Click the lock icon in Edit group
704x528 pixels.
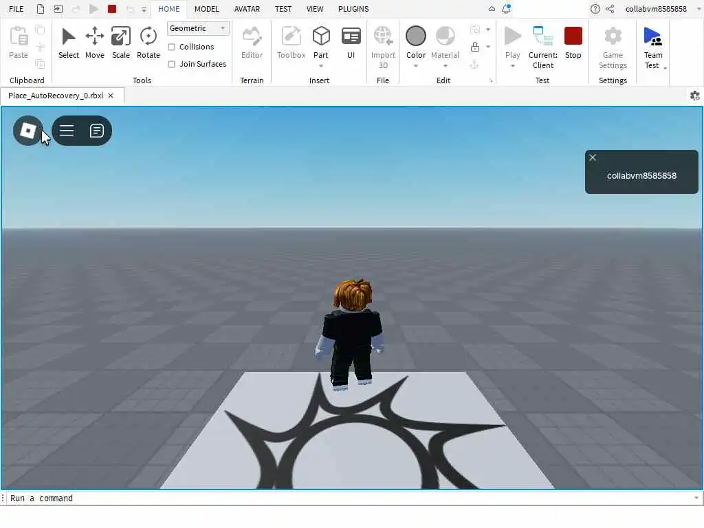[x=474, y=47]
